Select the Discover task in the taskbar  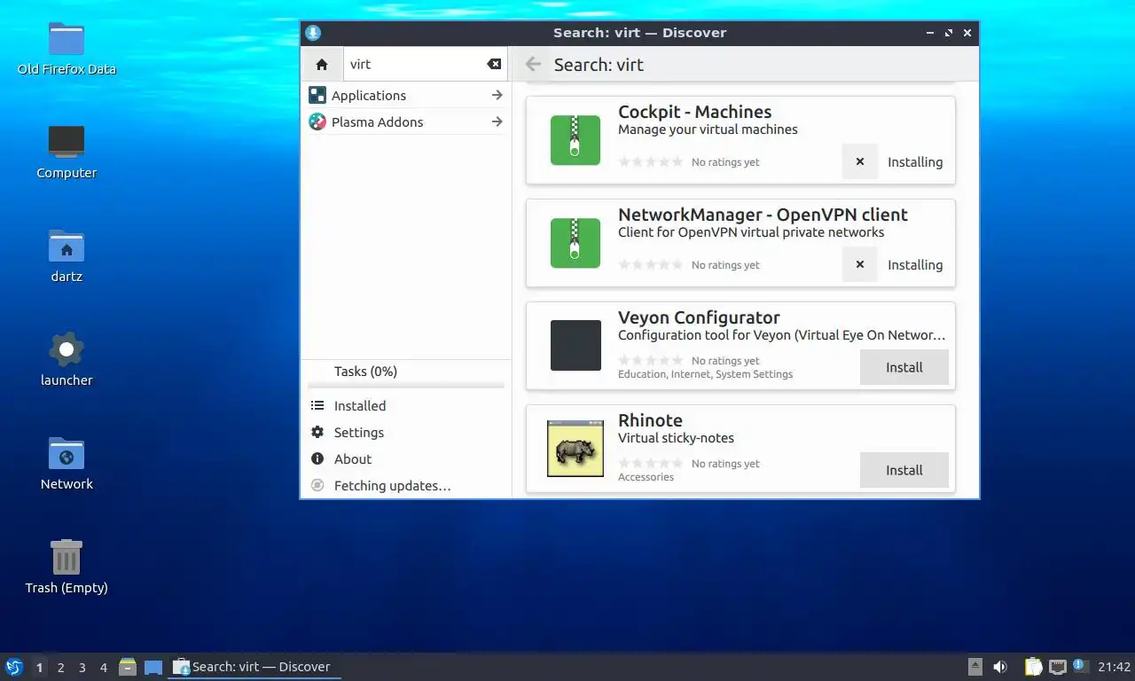click(x=254, y=667)
